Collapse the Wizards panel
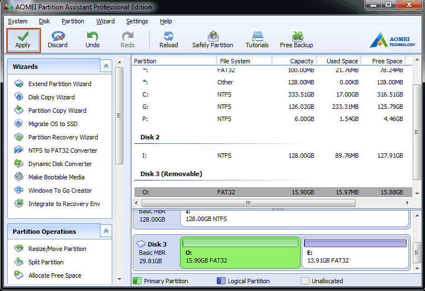Image resolution: width=425 pixels, height=291 pixels. (106, 66)
